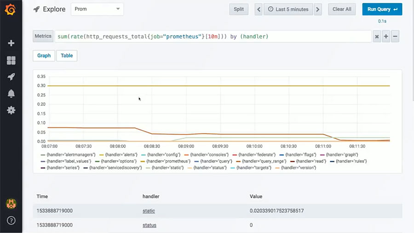Toggle the Graph view button
Image resolution: width=414 pixels, height=233 pixels.
[x=44, y=56]
